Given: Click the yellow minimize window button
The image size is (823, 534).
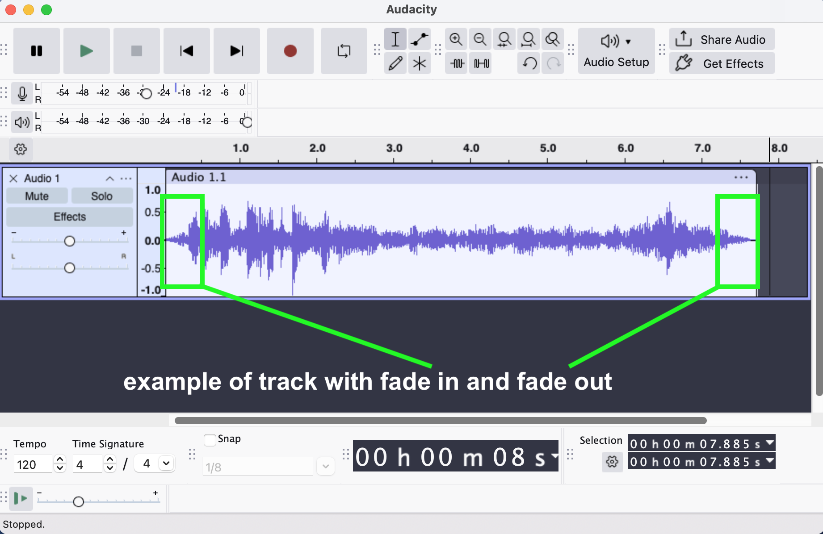Looking at the screenshot, I should point(29,10).
